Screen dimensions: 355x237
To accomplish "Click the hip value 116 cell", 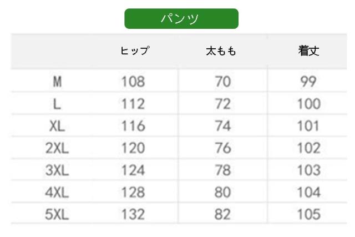I will pos(133,126).
